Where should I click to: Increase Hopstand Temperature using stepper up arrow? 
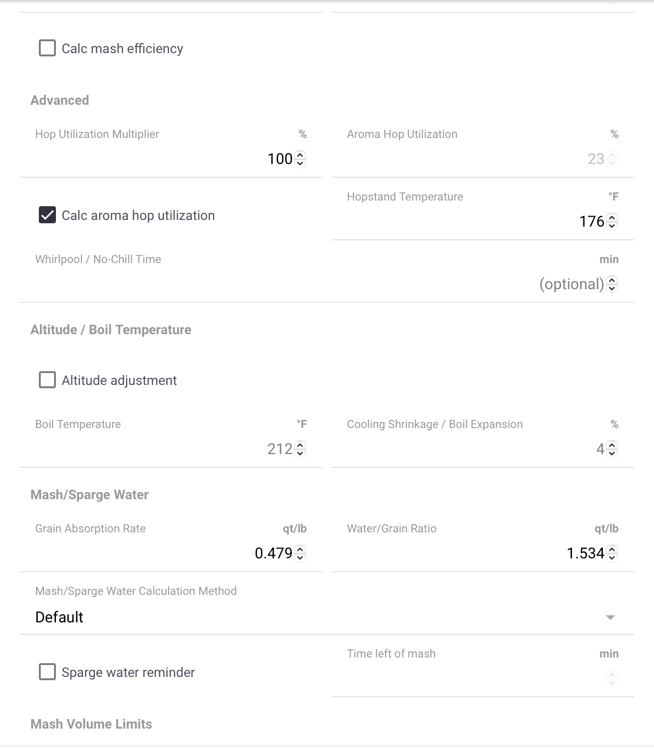click(x=612, y=217)
